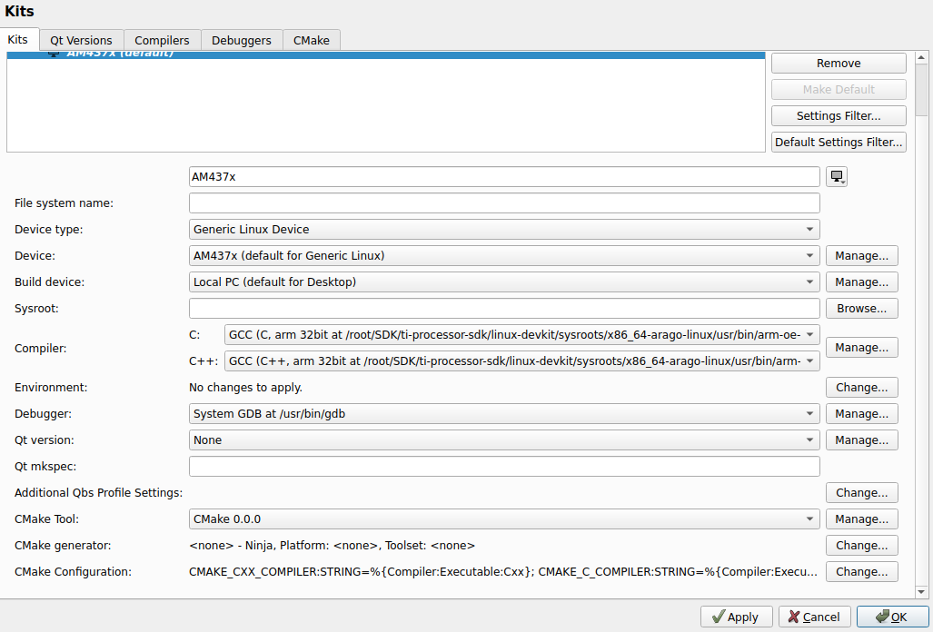The height and width of the screenshot is (632, 933).
Task: Expand the Build device dropdown
Action: coord(504,282)
